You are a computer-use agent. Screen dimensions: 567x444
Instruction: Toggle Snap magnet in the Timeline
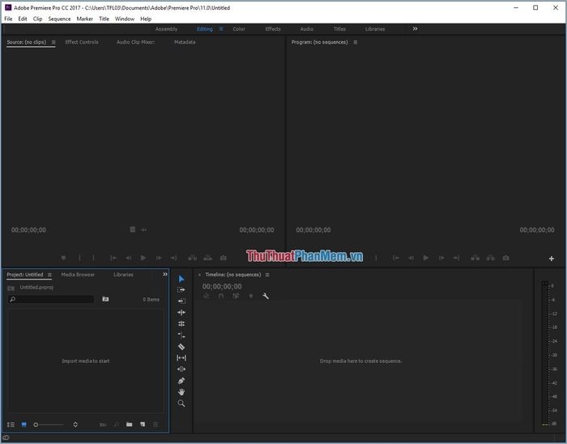click(221, 296)
